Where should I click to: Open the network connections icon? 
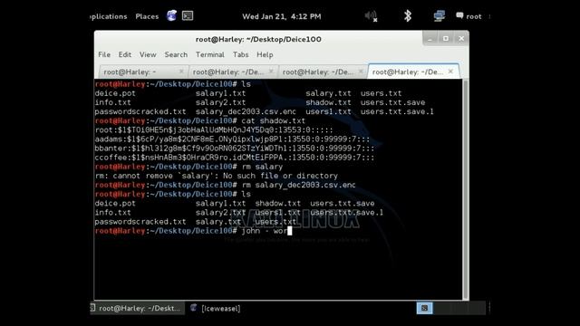(x=439, y=16)
